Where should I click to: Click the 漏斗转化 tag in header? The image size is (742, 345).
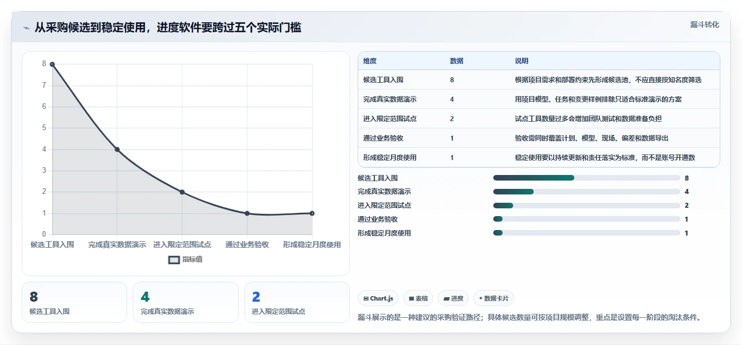[x=705, y=25]
